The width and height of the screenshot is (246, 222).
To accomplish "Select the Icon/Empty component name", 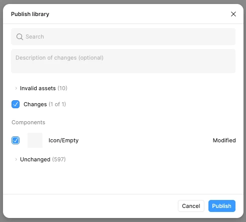I will 64,140.
